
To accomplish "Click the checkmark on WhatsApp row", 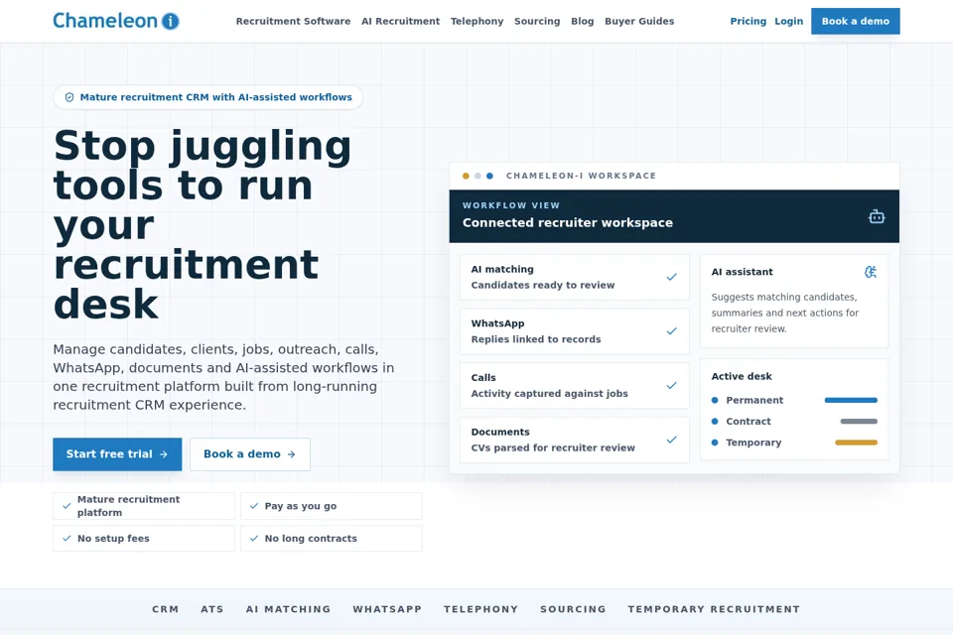I will click(x=672, y=331).
